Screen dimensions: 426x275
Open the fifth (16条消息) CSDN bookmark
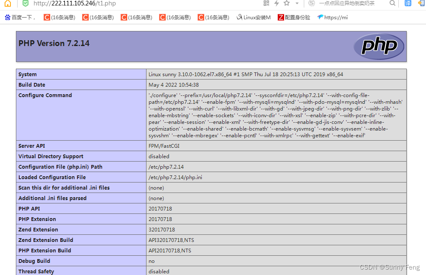click(x=213, y=18)
